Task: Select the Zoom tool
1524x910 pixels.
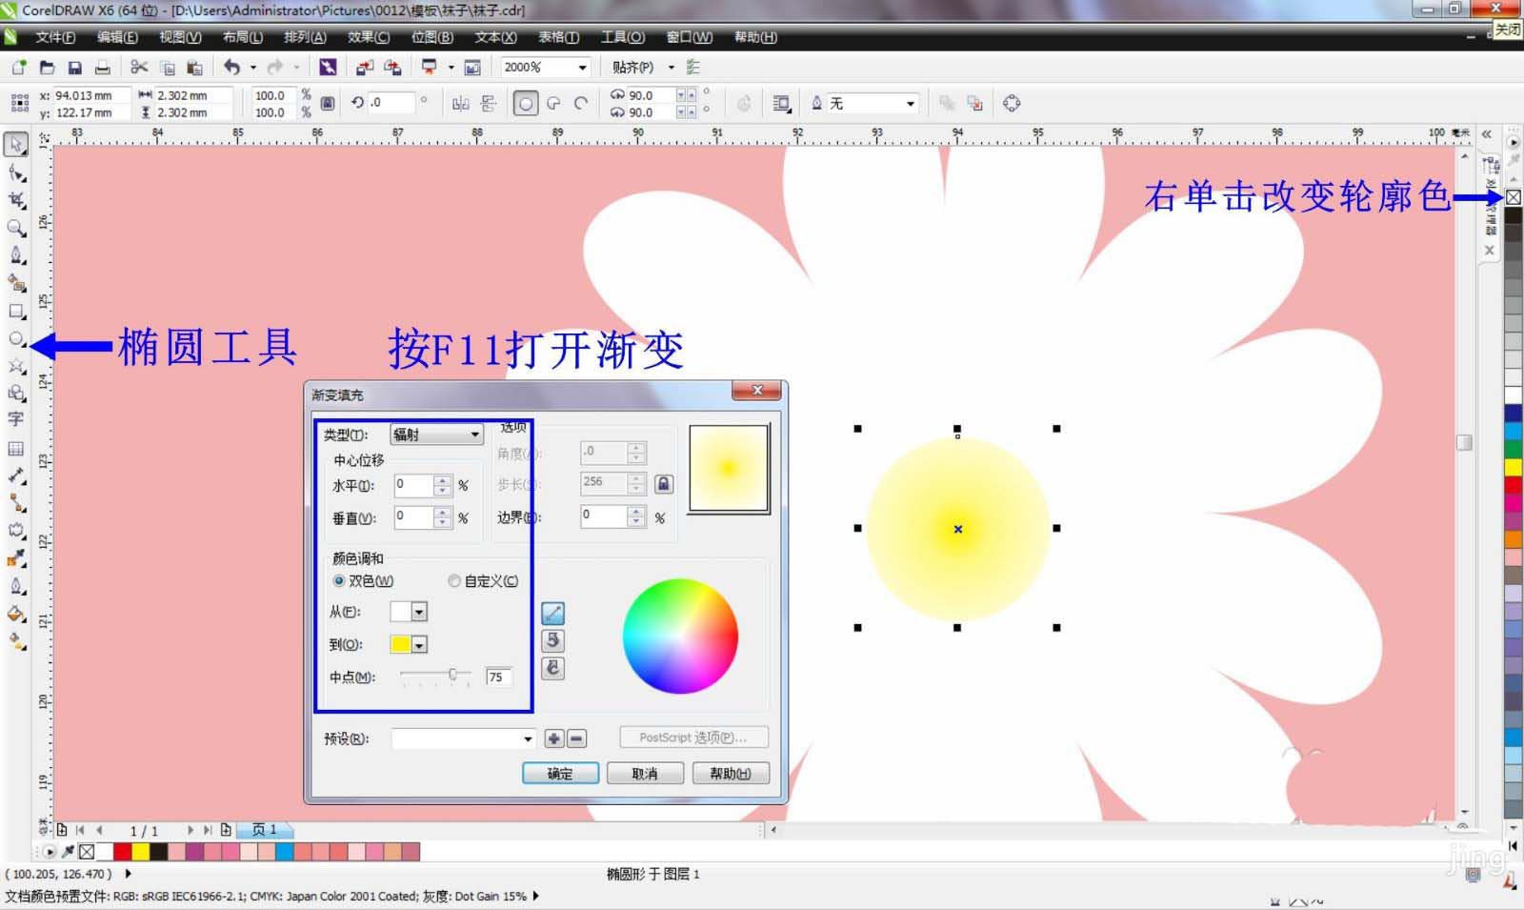Action: tap(15, 229)
